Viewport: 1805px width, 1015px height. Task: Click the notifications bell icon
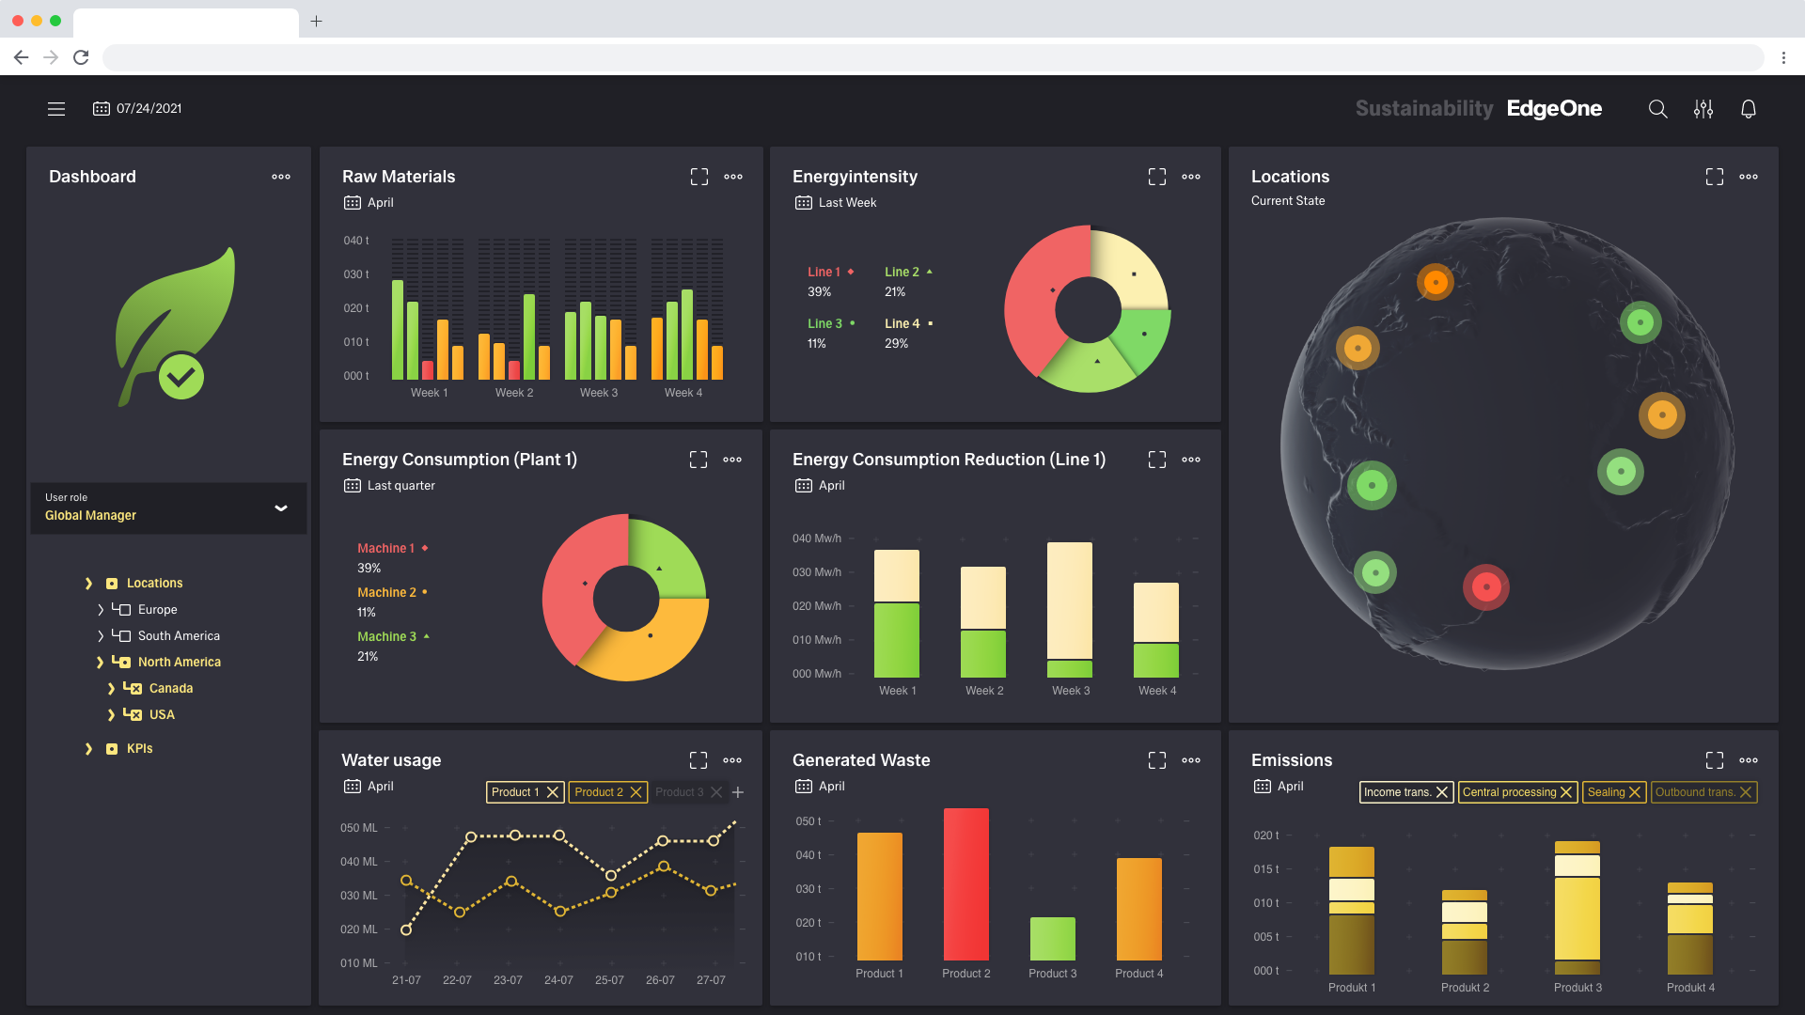point(1748,109)
